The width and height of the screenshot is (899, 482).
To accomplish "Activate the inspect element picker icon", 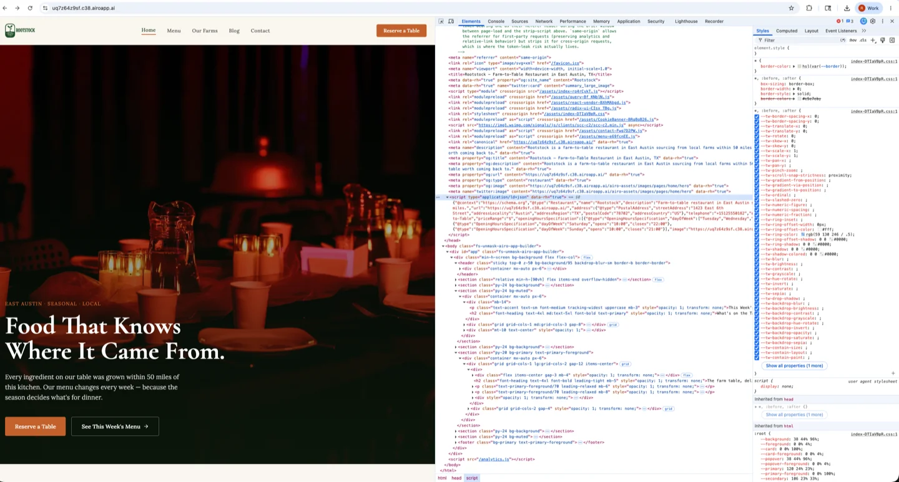I will point(441,21).
